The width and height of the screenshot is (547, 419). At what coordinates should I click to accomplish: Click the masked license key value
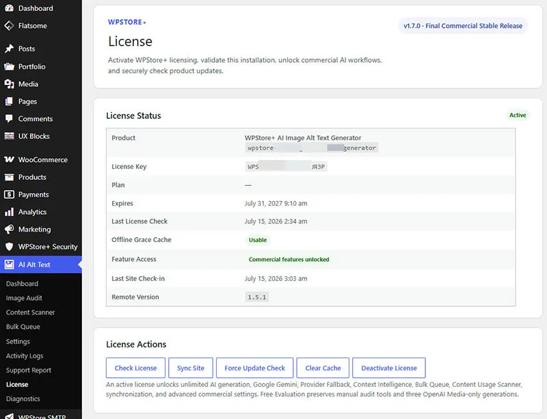coord(286,167)
